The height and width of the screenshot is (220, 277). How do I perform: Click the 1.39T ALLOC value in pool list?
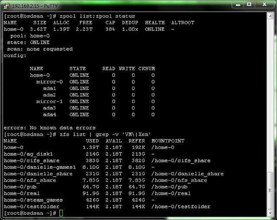61,29
